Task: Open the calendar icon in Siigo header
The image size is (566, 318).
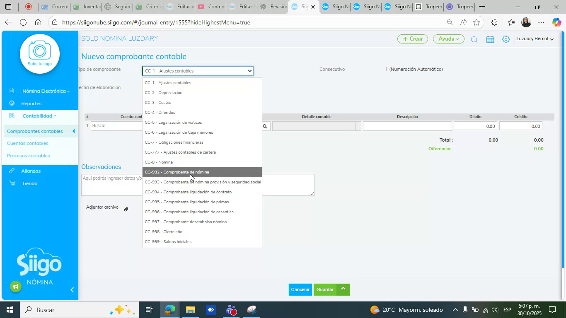Action: pyautogui.click(x=490, y=39)
